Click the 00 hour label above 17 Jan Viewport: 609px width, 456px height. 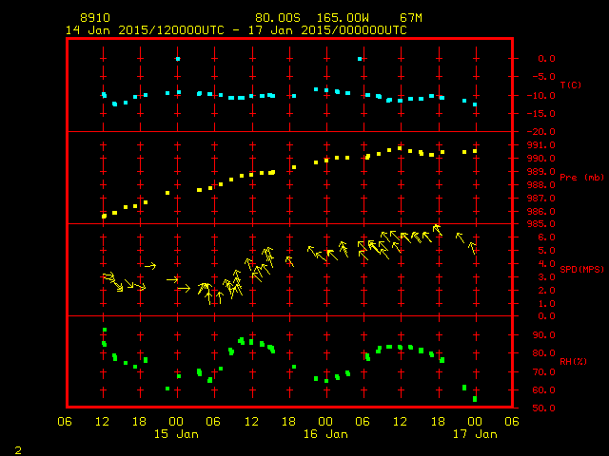[x=475, y=422]
